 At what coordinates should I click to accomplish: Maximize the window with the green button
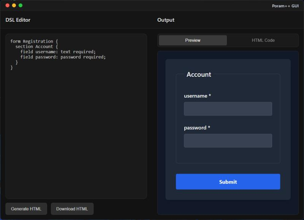point(21,5)
